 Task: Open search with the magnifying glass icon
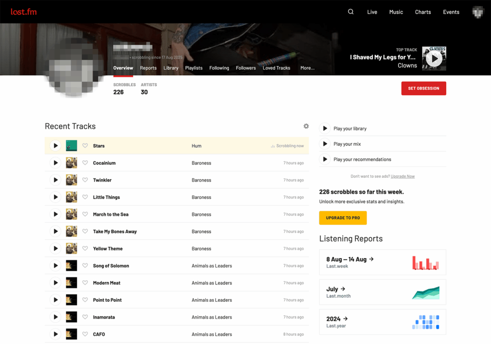click(351, 11)
